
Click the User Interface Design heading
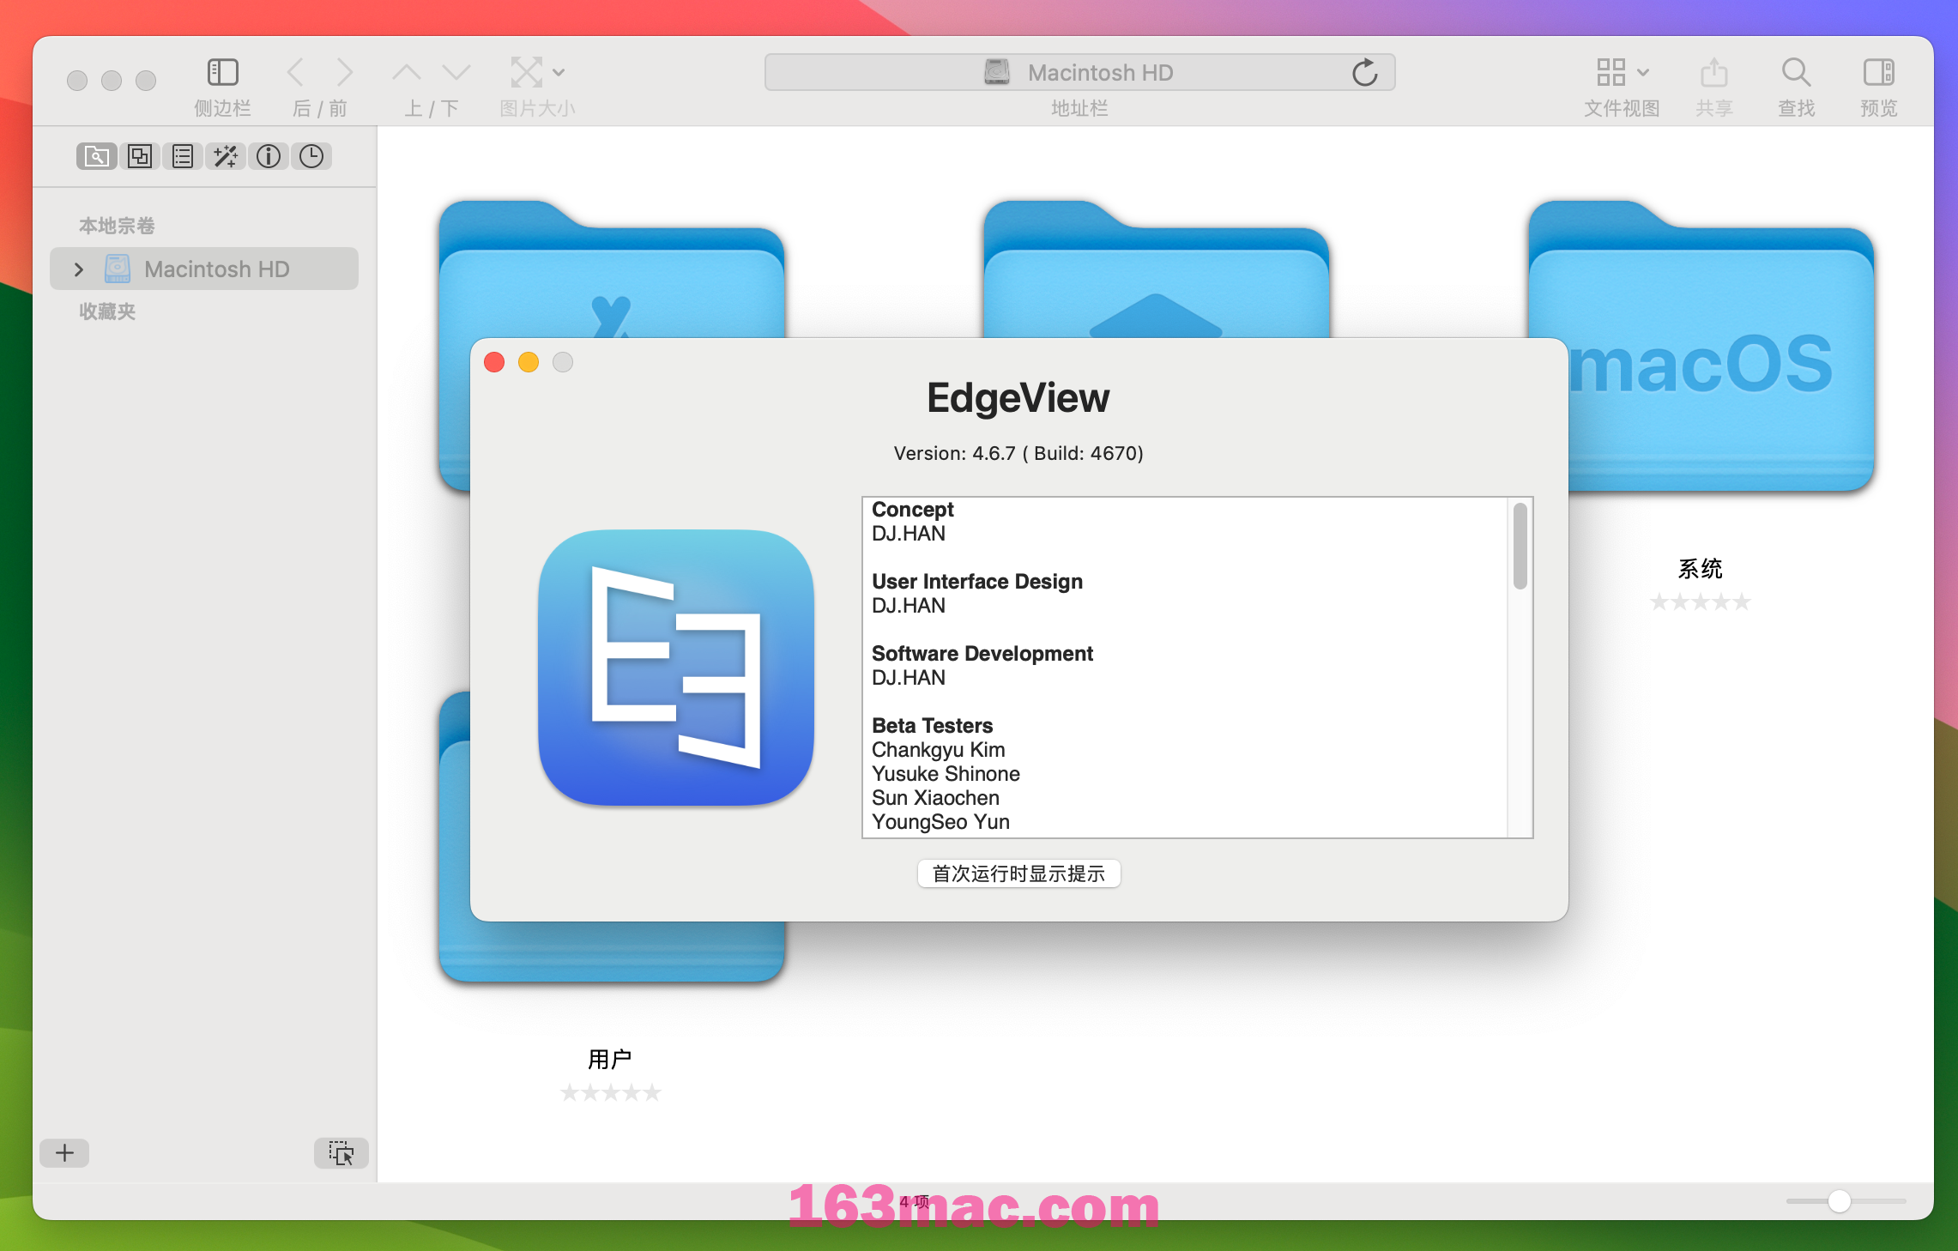[x=977, y=582]
